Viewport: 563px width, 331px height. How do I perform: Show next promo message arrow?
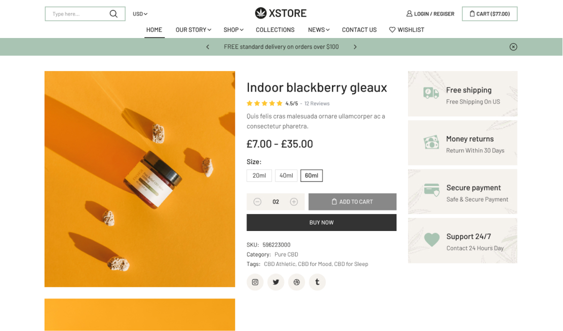point(355,47)
